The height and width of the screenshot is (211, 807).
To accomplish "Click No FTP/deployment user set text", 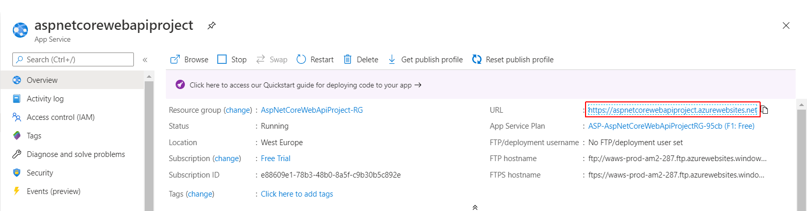I will click(x=636, y=143).
